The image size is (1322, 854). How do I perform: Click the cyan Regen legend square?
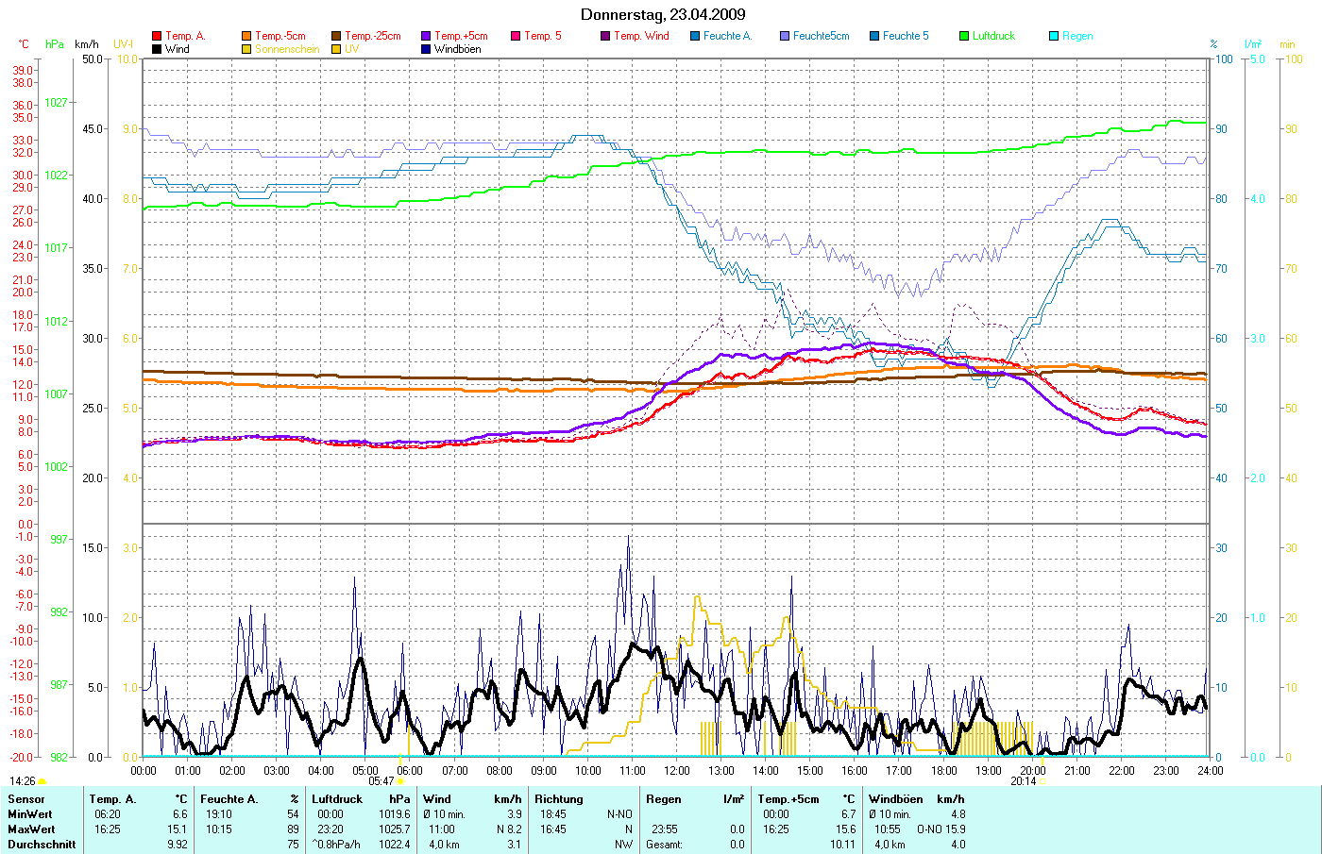coord(1054,36)
